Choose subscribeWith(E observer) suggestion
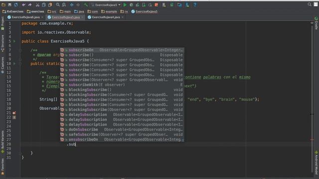Screen dimensions: 319x179 pyautogui.click(x=122, y=85)
